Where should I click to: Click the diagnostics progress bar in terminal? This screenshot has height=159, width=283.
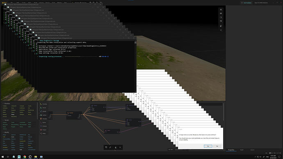coord(81,57)
